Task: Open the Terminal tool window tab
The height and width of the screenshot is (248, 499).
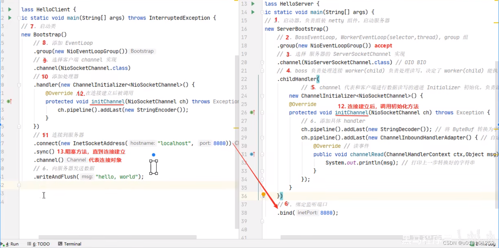Action: (x=69, y=244)
